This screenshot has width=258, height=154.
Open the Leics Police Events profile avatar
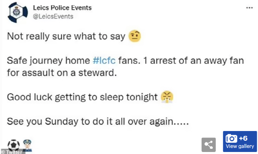pos(18,12)
